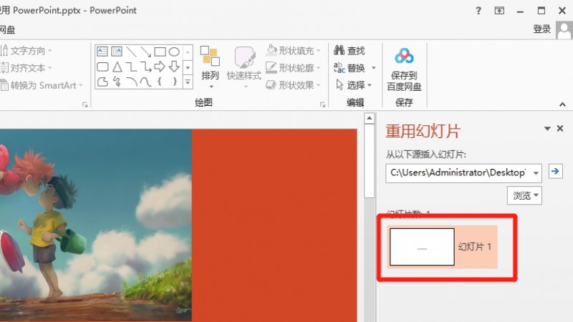Open the PowerPoint help question mark
573x322 pixels.
click(x=478, y=11)
